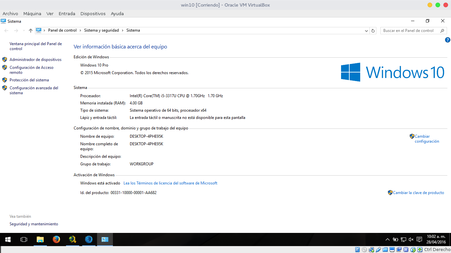The image size is (451, 253).
Task: Open the Máquina menu
Action: 32,14
